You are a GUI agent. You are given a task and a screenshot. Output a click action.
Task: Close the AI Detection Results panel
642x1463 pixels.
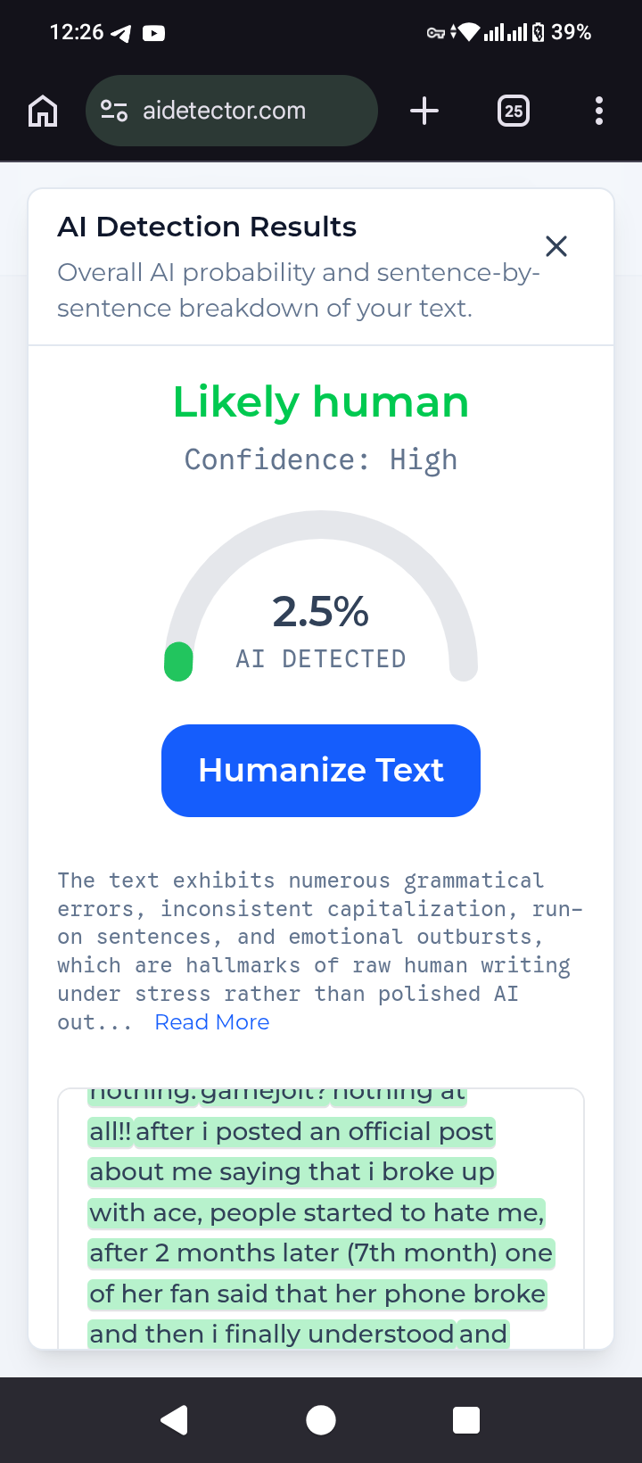coord(556,246)
